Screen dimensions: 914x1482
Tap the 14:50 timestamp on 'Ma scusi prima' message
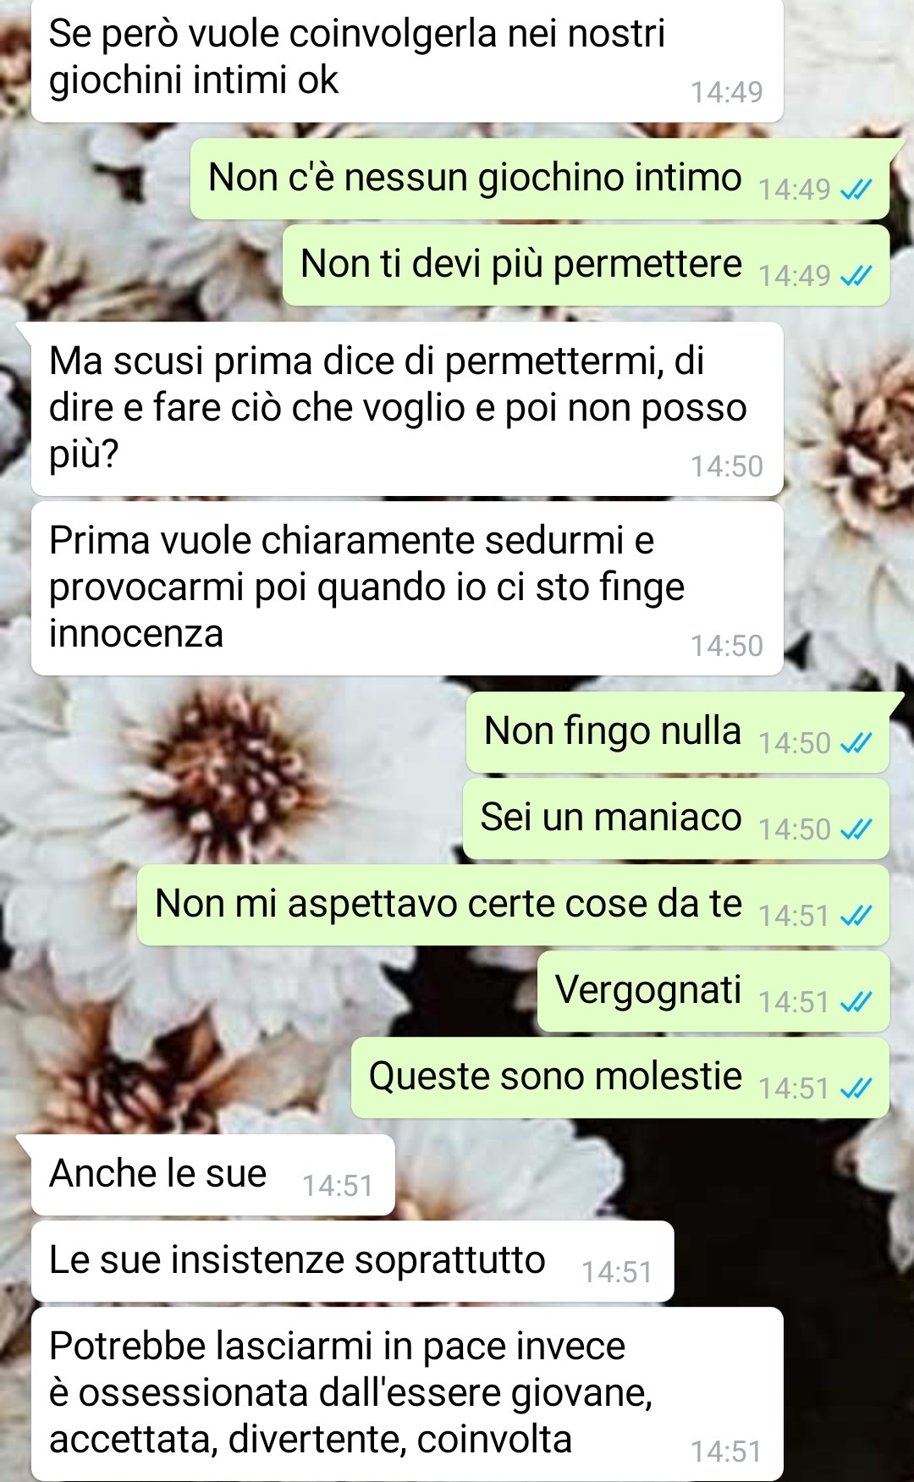(727, 467)
